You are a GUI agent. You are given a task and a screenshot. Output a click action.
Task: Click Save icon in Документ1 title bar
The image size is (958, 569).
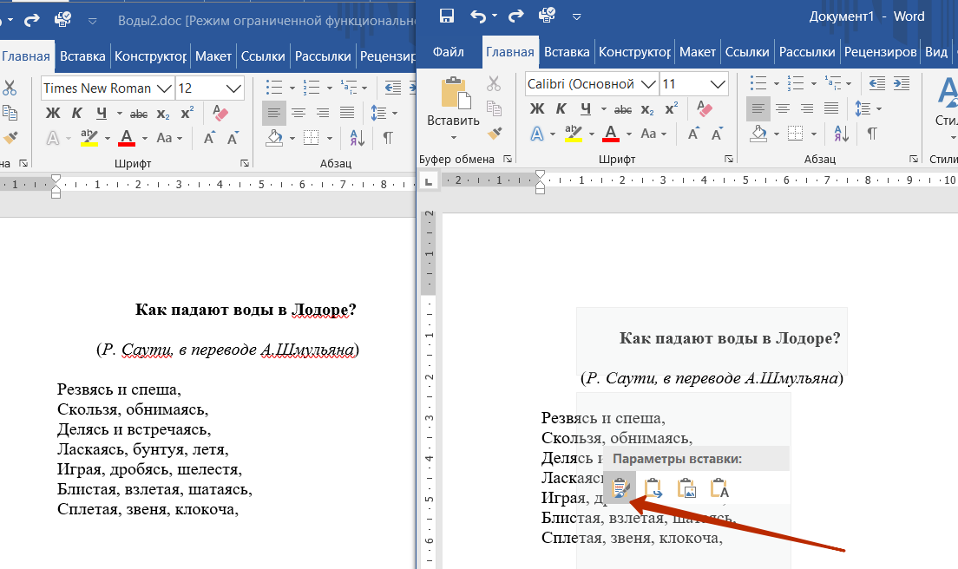(447, 16)
